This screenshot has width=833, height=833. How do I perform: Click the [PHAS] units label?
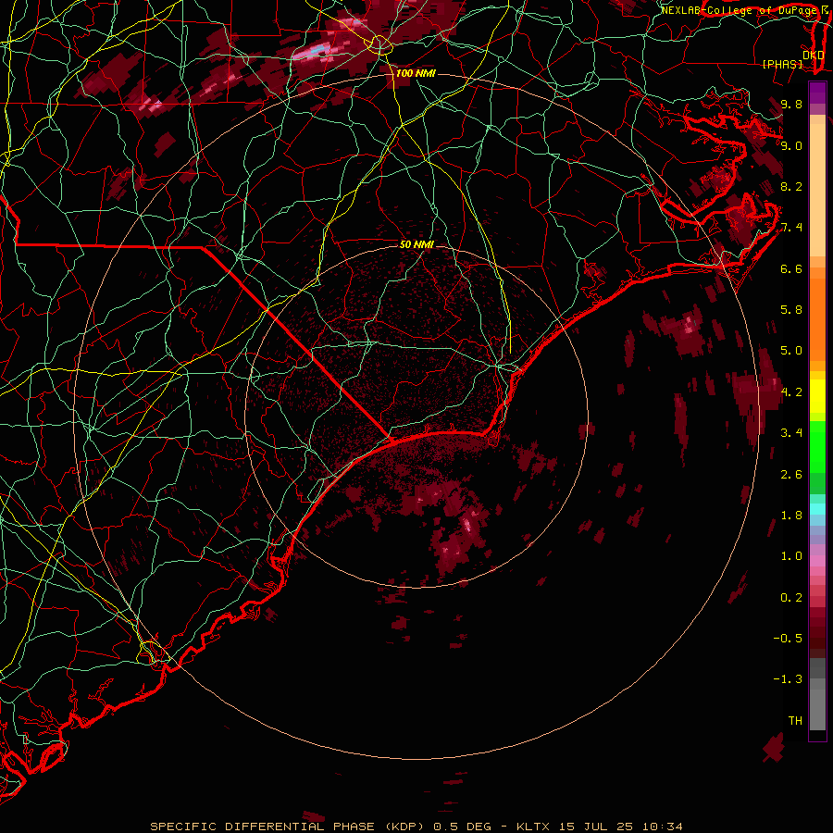point(782,64)
